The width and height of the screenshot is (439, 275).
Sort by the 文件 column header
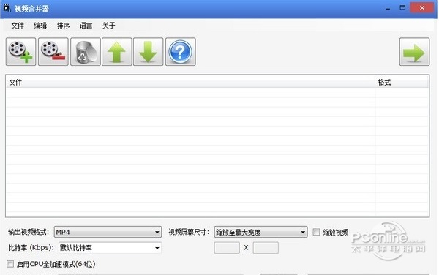coord(190,82)
